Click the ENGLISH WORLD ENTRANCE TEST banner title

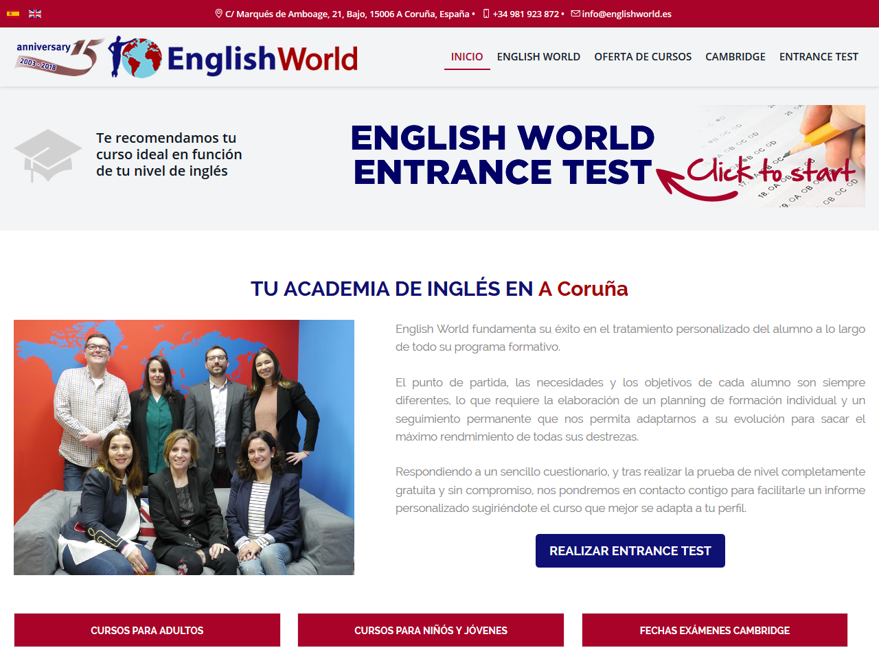tap(502, 155)
